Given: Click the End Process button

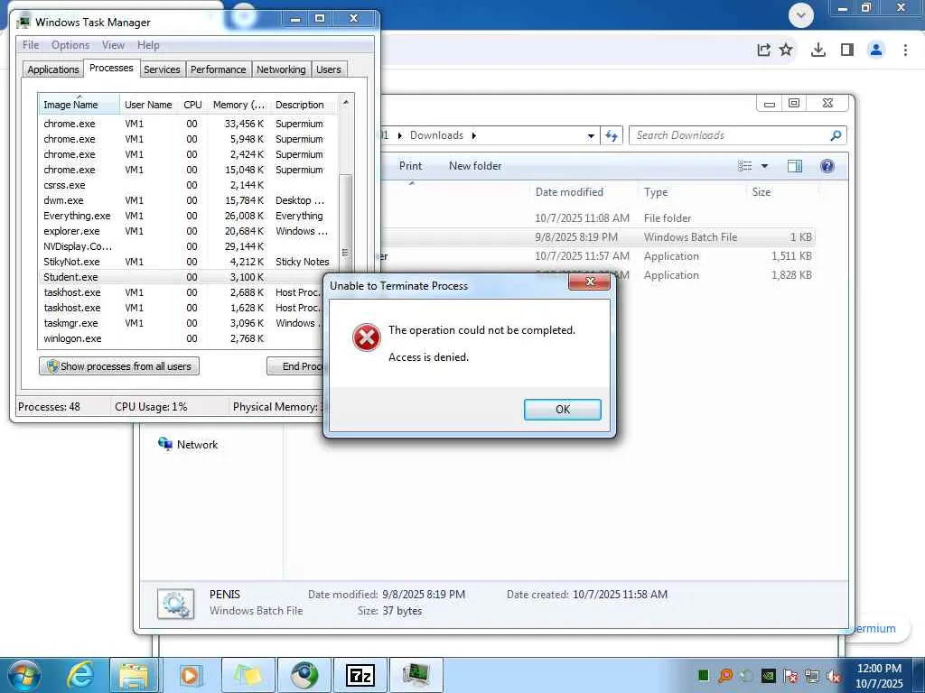Looking at the screenshot, I should tap(295, 366).
